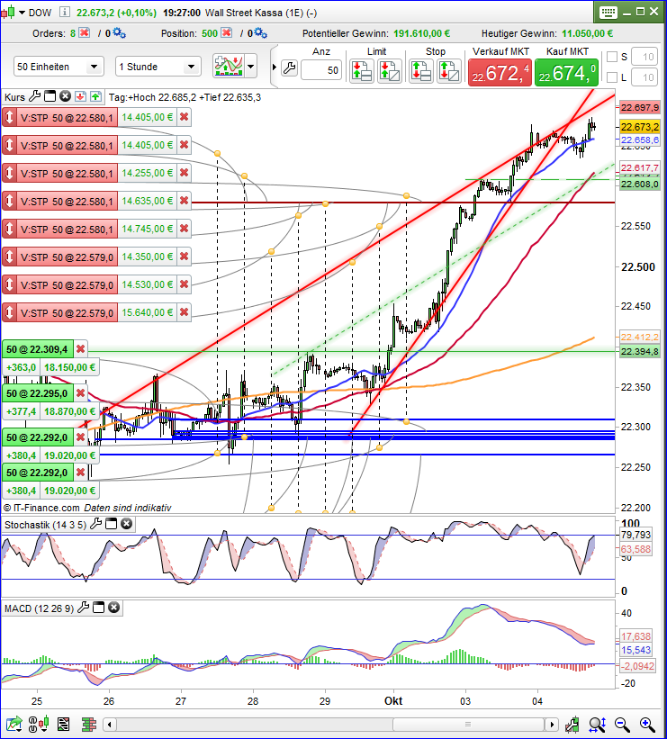Open Kurs panel wrench settings
Viewport: 667px width, 739px height.
tap(34, 96)
